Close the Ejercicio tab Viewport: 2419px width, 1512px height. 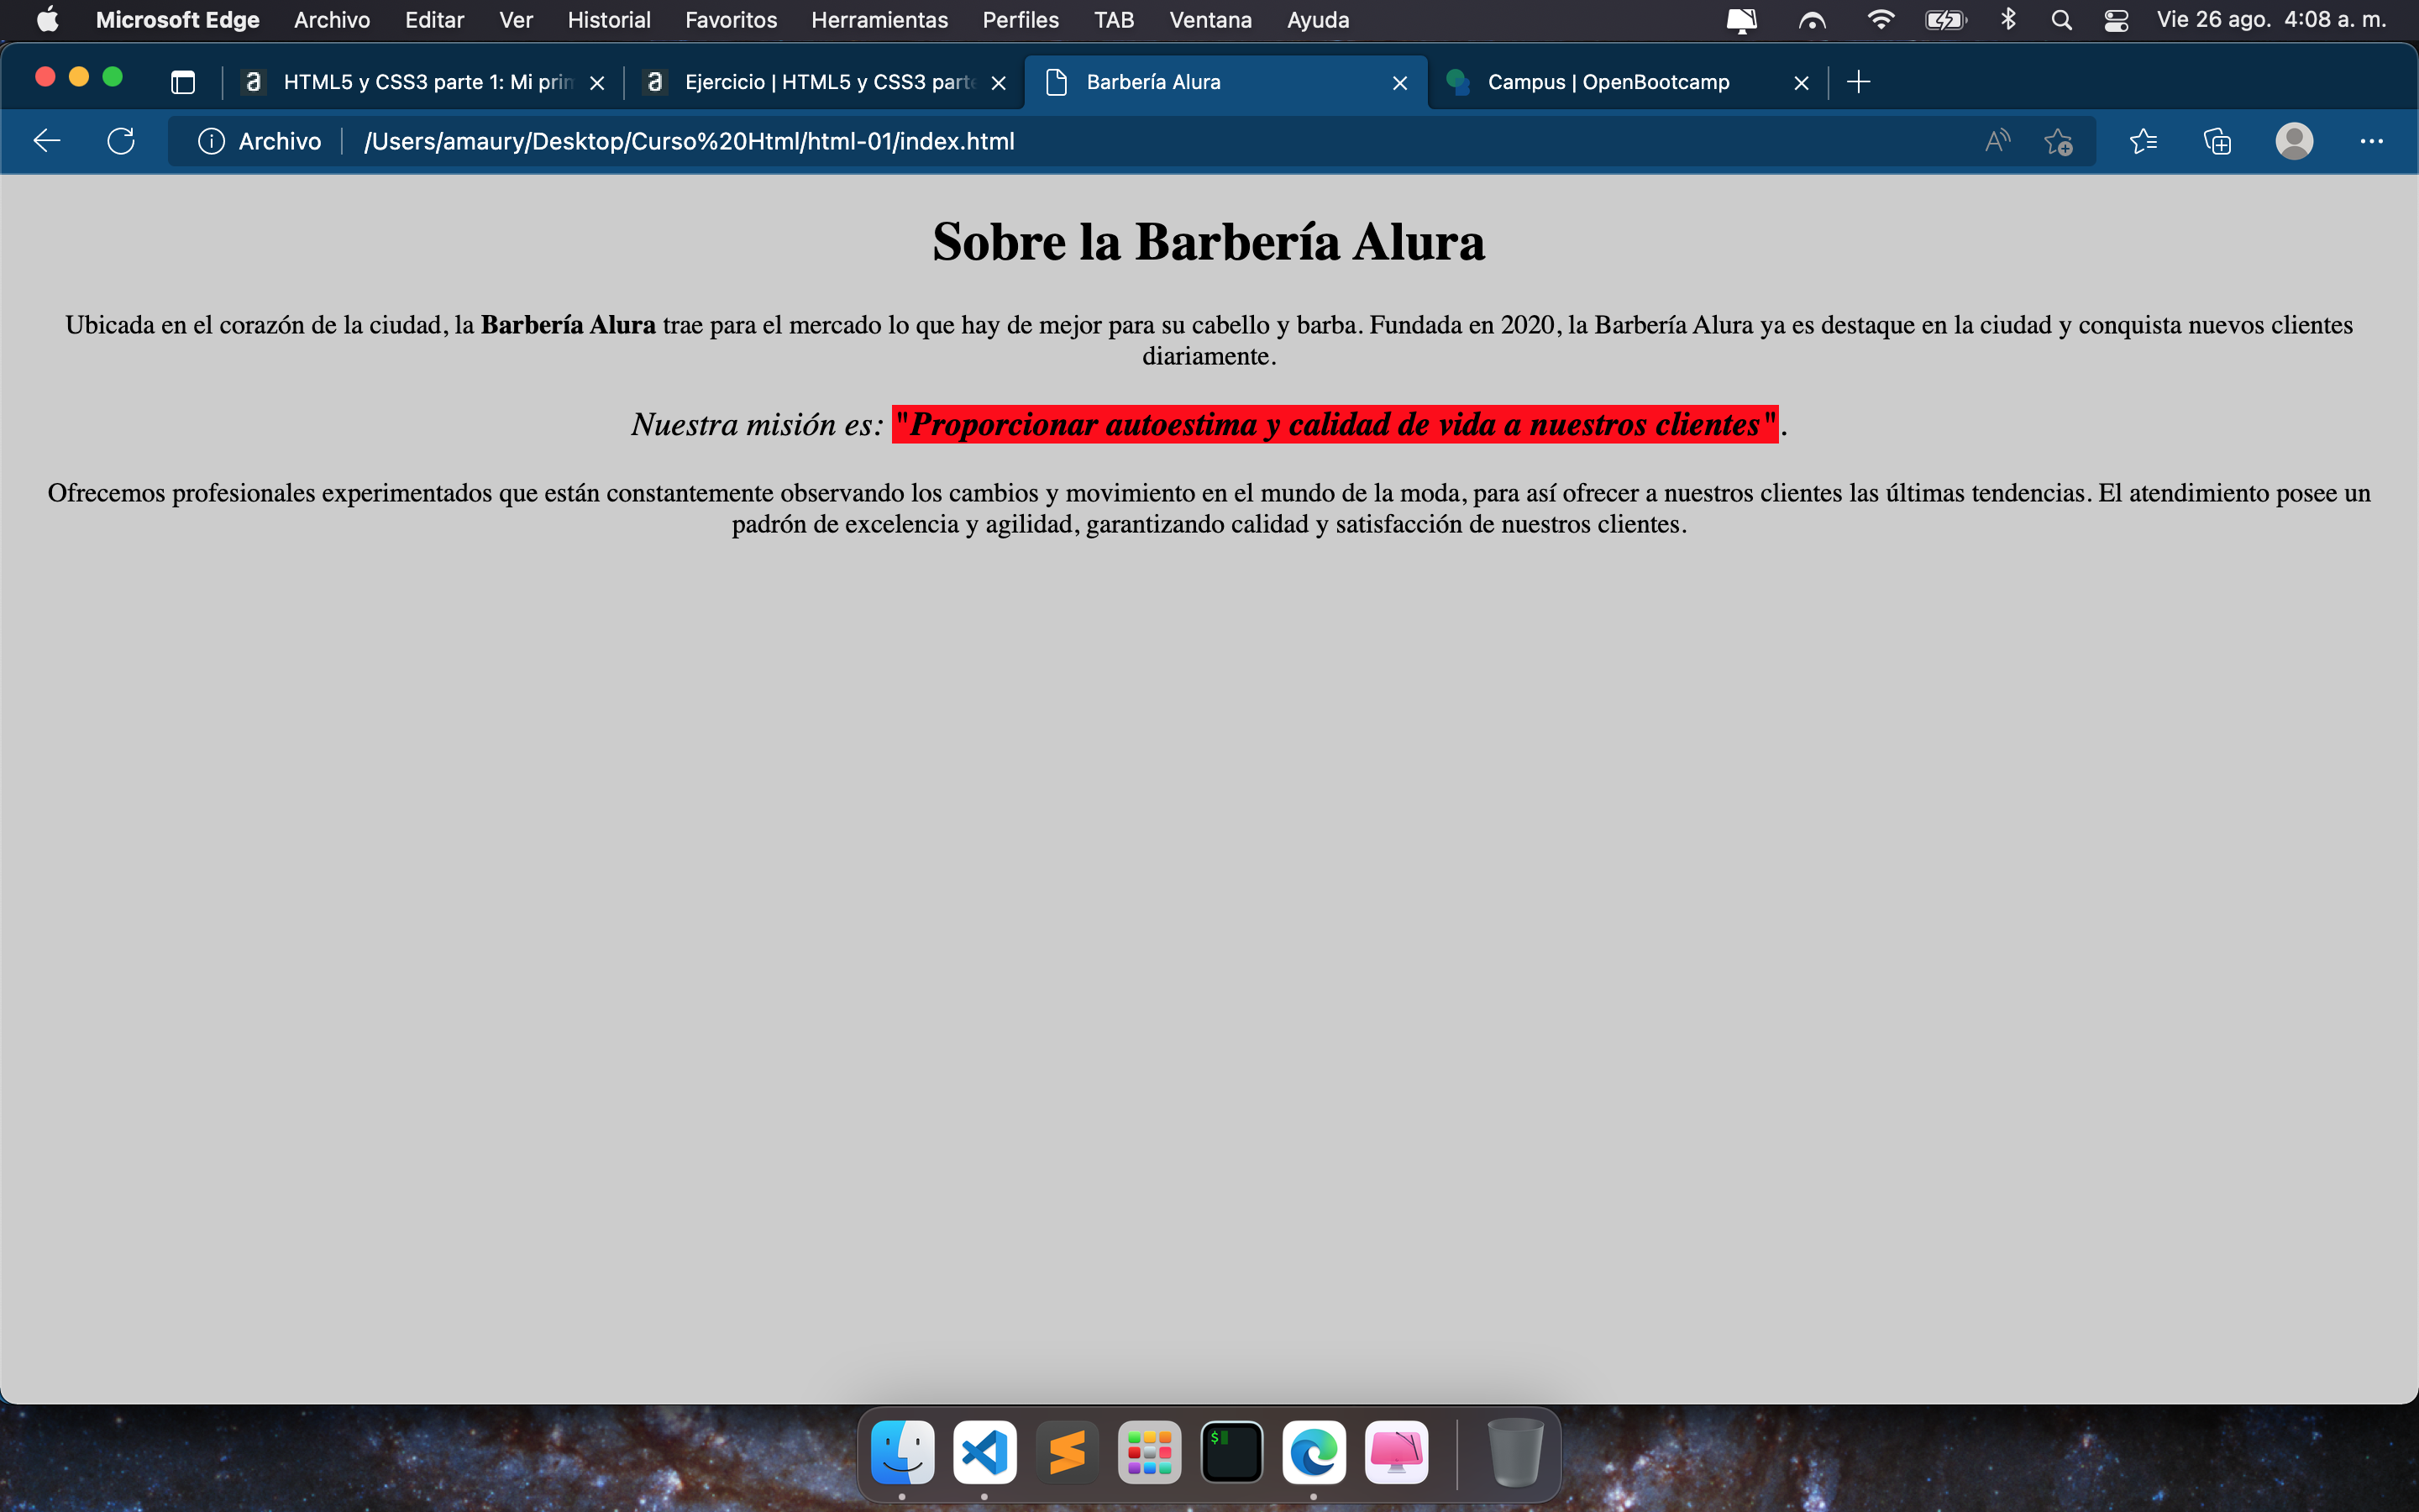pyautogui.click(x=998, y=83)
